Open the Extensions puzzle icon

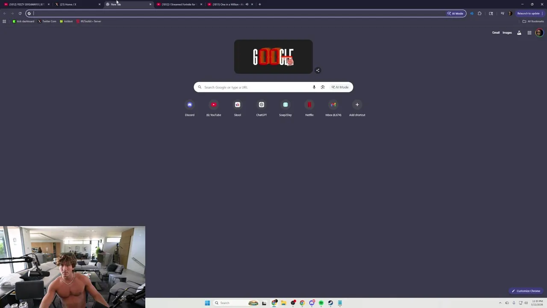479,13
